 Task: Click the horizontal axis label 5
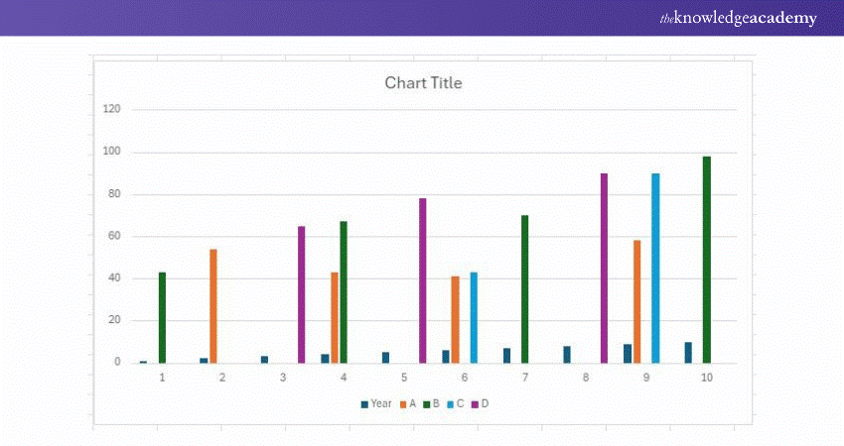coord(404,378)
